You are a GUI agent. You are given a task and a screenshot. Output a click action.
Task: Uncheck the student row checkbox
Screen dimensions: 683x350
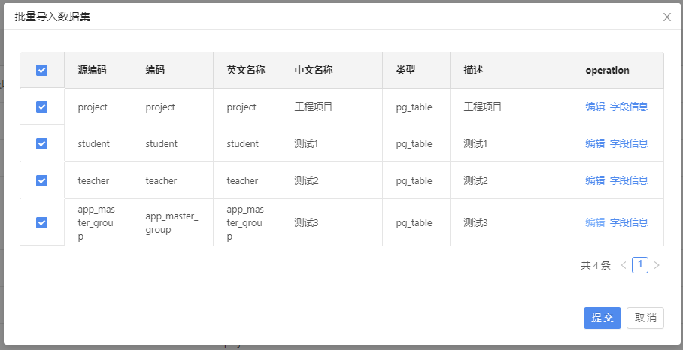[x=42, y=143]
